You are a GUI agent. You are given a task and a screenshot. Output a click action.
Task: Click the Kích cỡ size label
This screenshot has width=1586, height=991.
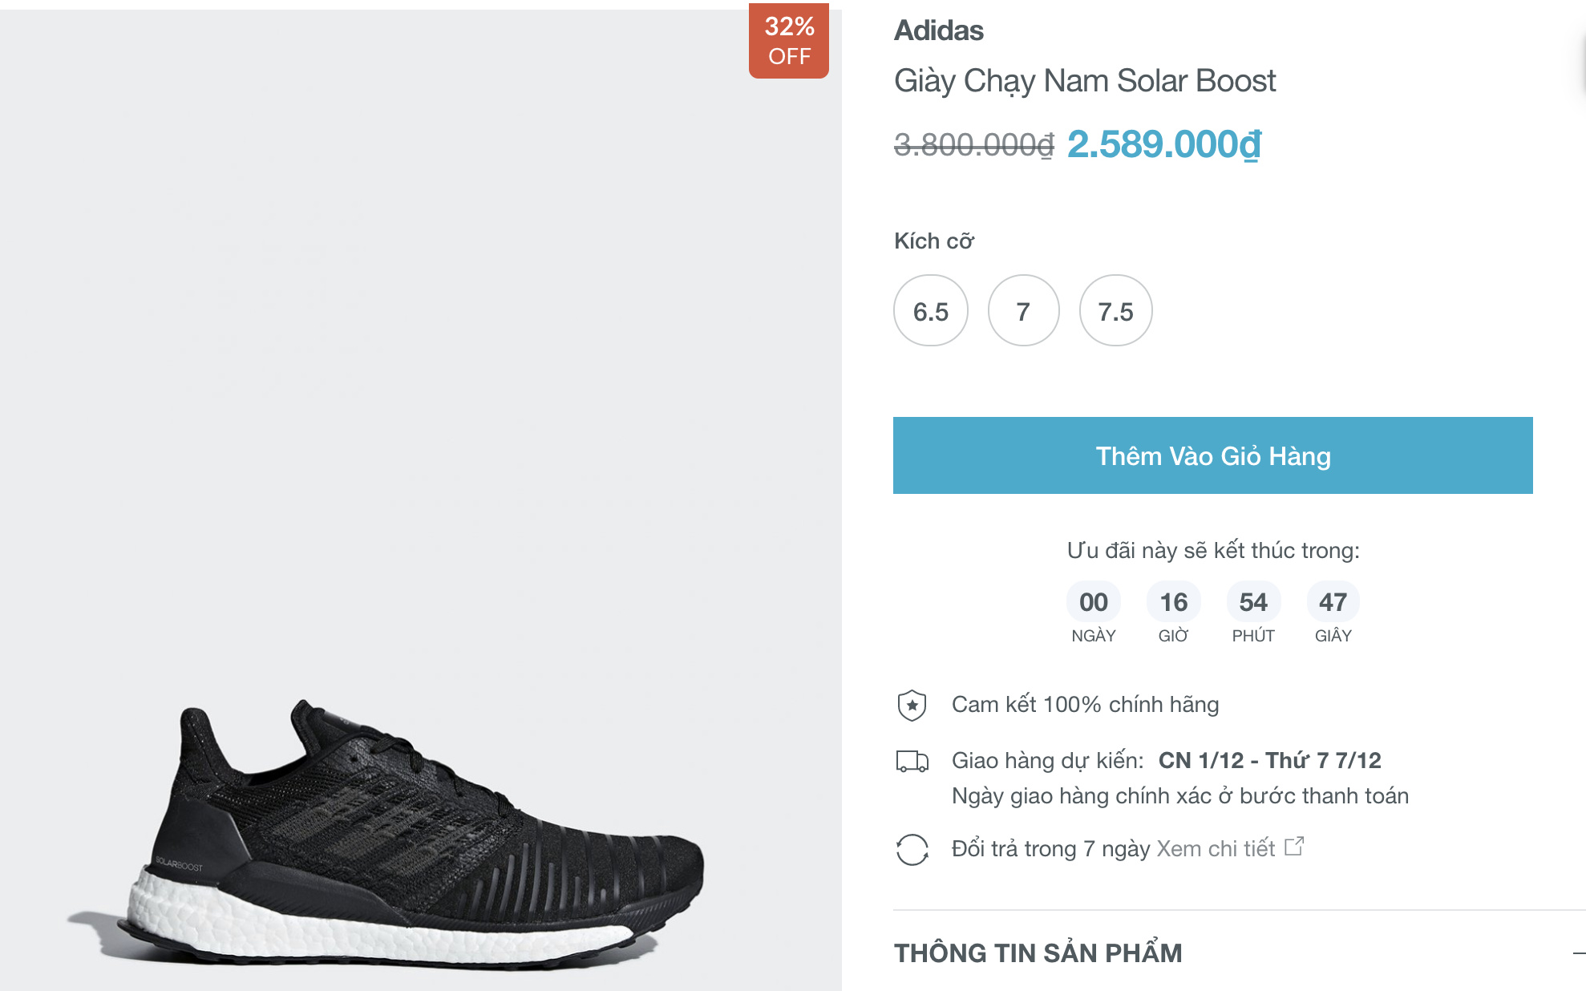933,241
